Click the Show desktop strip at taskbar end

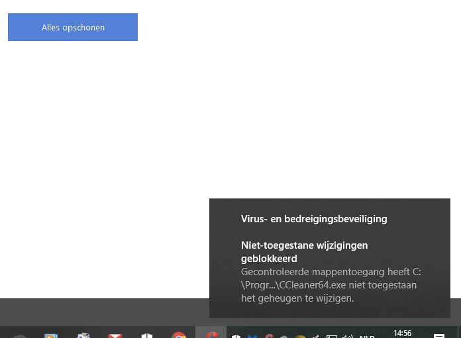[459, 333]
